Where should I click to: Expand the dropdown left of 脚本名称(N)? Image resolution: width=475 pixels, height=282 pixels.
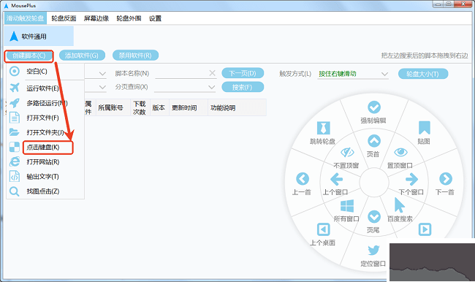pyautogui.click(x=103, y=74)
